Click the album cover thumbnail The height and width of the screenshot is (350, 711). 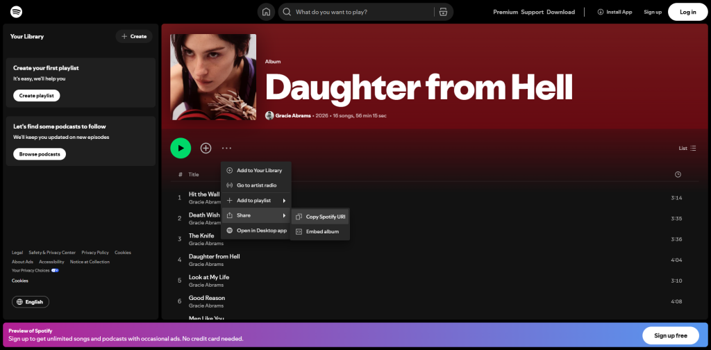click(x=213, y=77)
